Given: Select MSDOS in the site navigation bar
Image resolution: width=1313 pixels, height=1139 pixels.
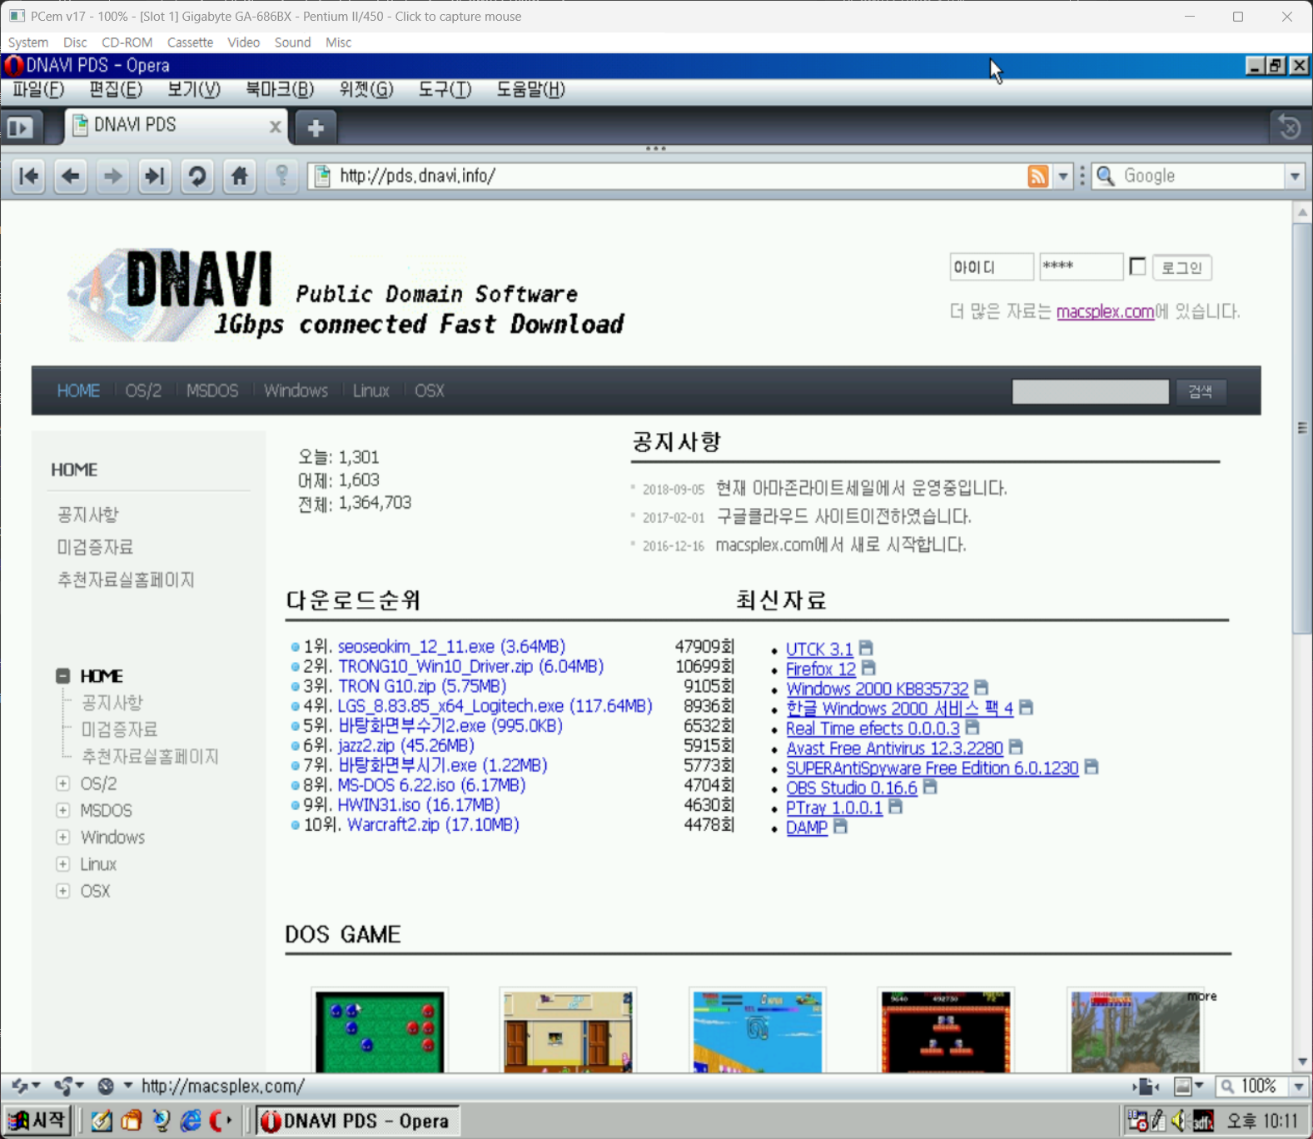Looking at the screenshot, I should tap(212, 390).
